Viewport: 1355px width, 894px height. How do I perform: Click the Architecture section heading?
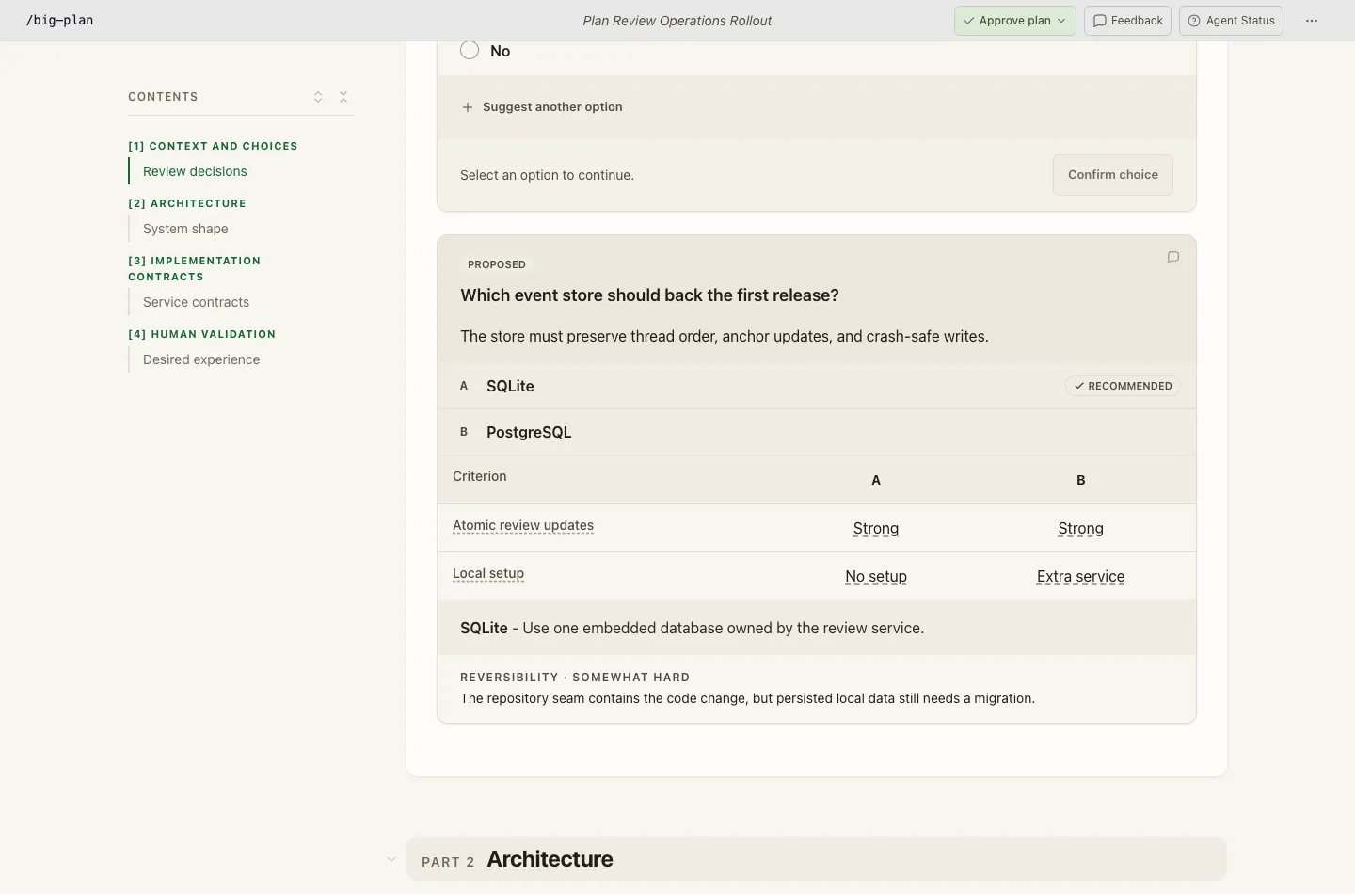pos(550,859)
